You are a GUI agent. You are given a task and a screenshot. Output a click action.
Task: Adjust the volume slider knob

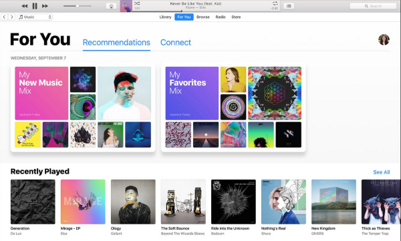(78, 6)
